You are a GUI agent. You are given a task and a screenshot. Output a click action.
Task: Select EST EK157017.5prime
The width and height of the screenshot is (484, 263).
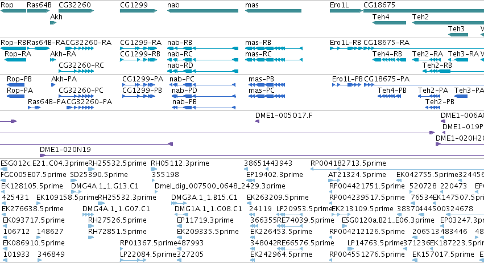[443, 254]
